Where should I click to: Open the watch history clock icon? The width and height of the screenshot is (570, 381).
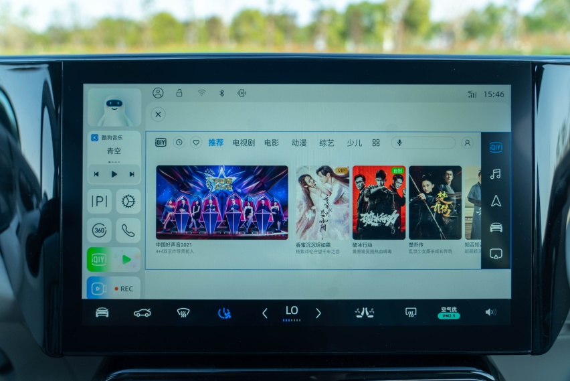pos(179,143)
